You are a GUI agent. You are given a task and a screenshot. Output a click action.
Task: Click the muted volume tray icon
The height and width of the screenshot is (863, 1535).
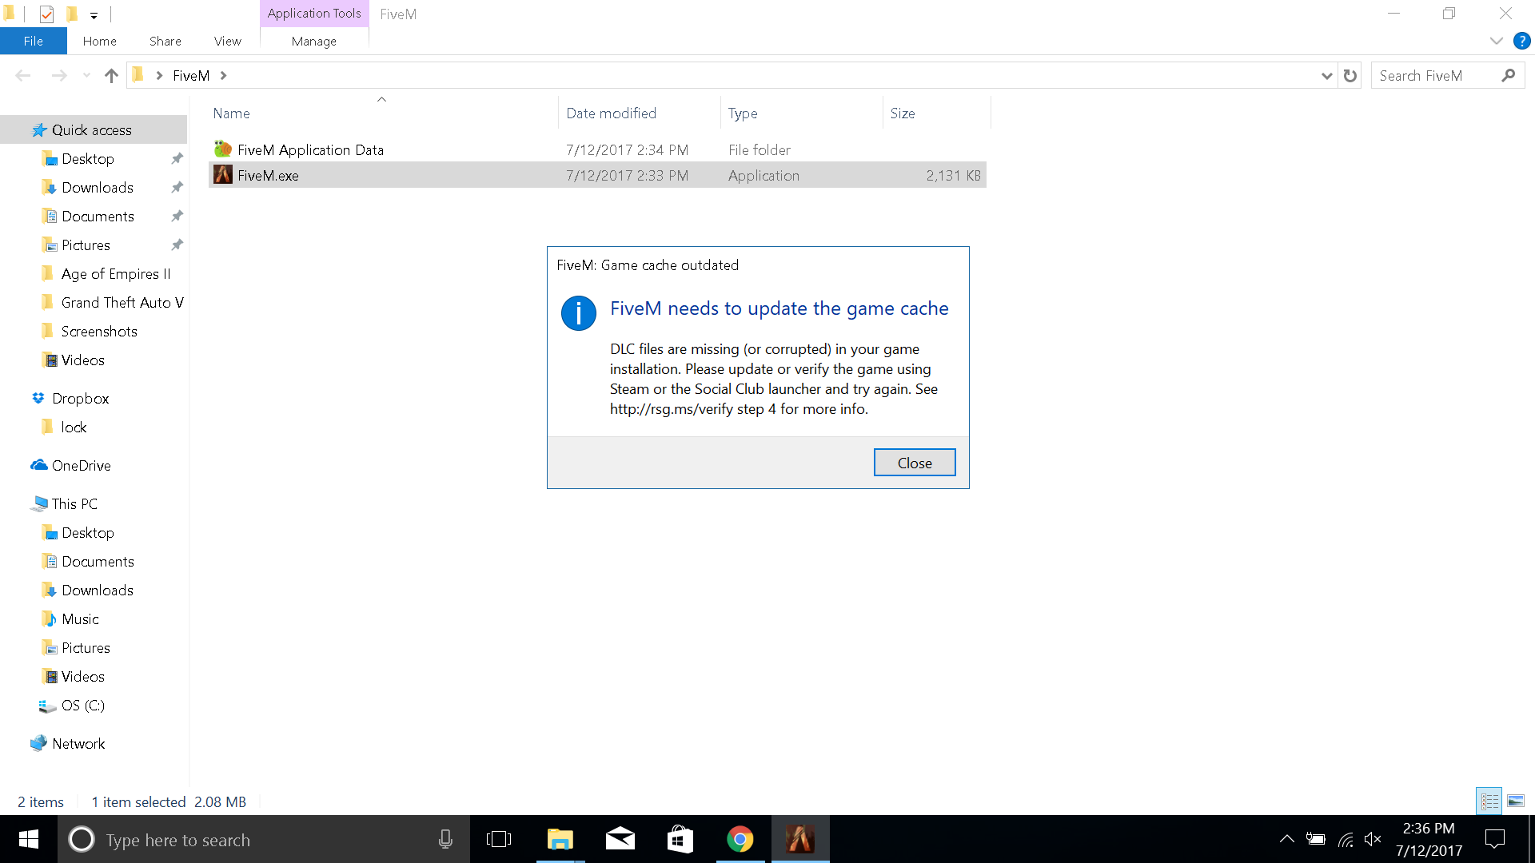pyautogui.click(x=1373, y=839)
